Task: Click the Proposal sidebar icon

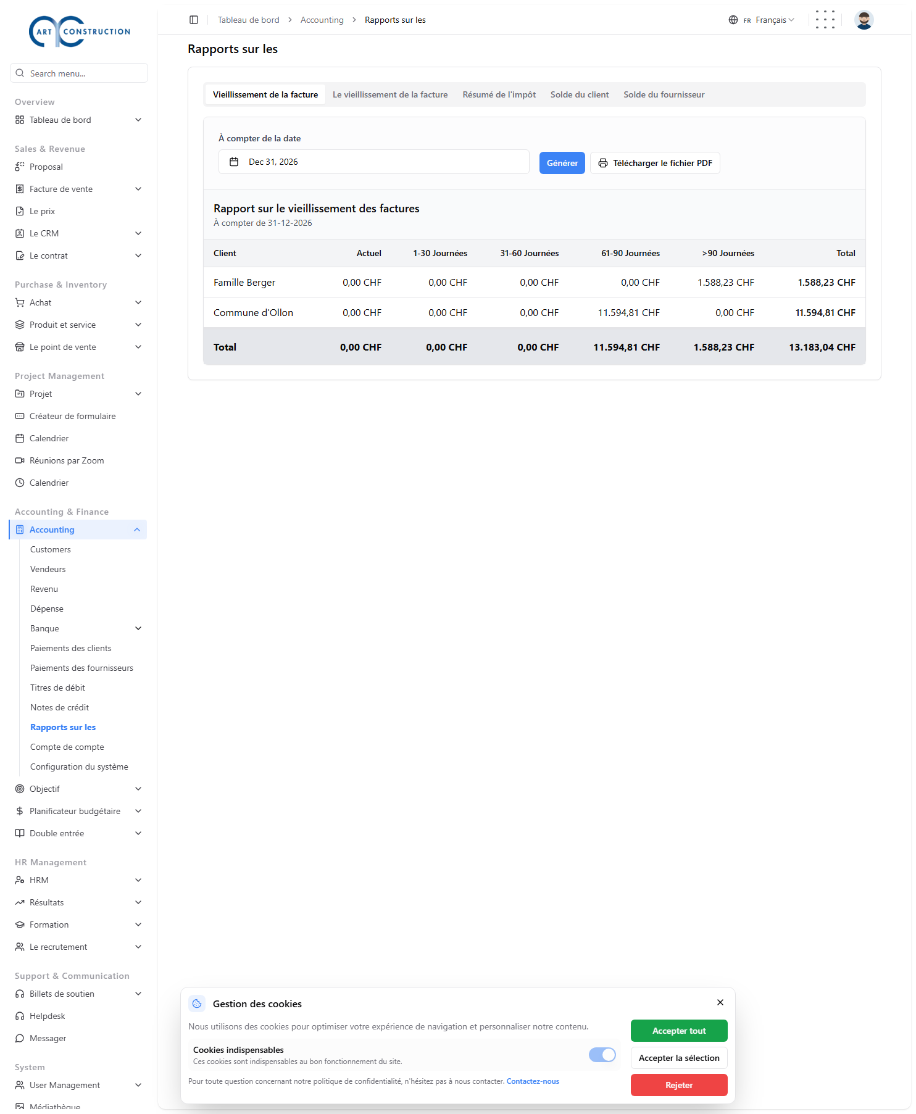Action: [20, 167]
